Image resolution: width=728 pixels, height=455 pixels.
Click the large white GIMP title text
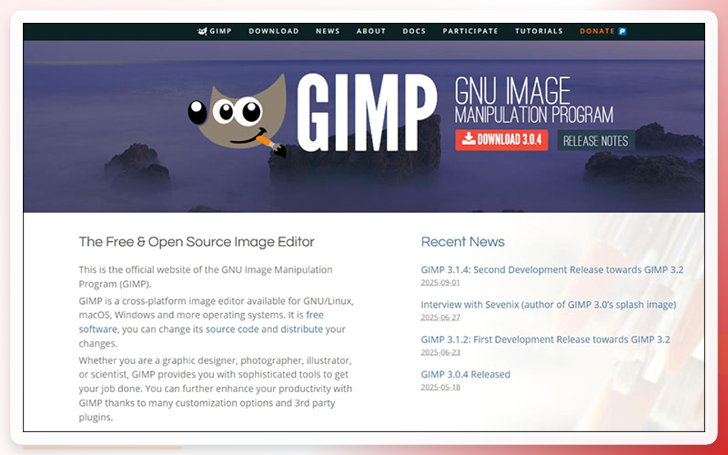pyautogui.click(x=366, y=113)
